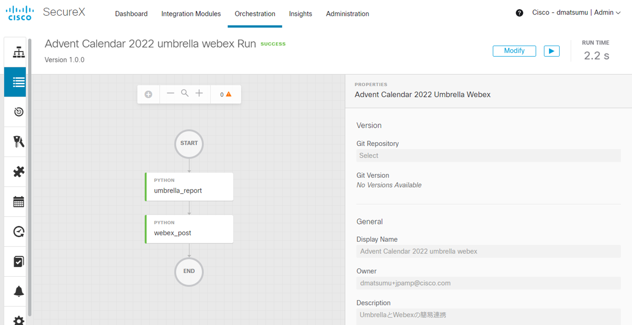Open the account keys sidebar icon
Screen dimensions: 632x325
coord(19,142)
